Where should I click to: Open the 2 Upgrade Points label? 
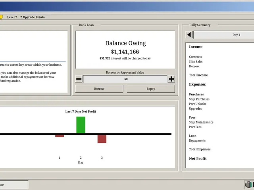tap(33, 17)
